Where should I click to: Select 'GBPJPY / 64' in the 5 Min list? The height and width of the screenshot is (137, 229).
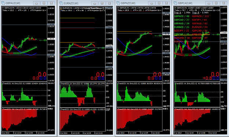coord(199,20)
